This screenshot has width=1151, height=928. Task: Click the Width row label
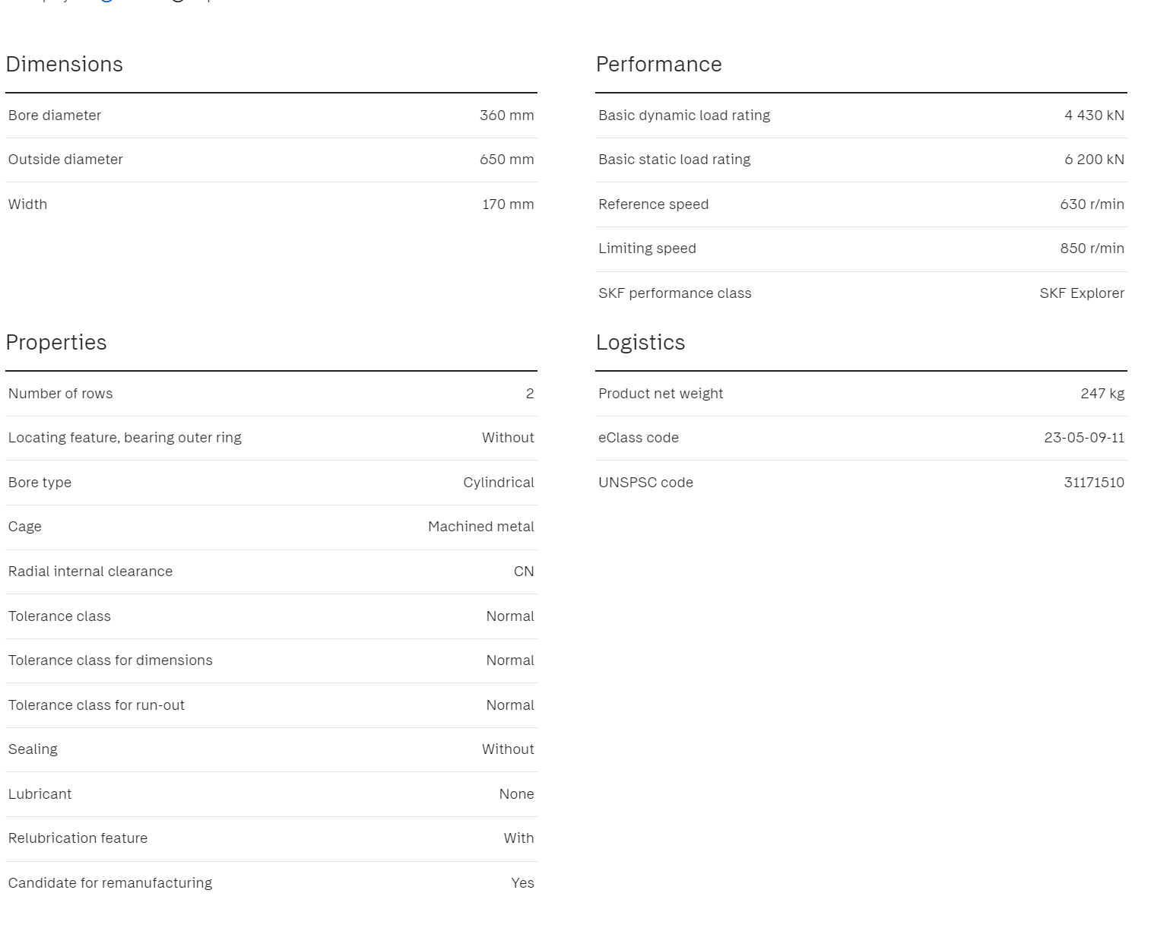(x=28, y=204)
